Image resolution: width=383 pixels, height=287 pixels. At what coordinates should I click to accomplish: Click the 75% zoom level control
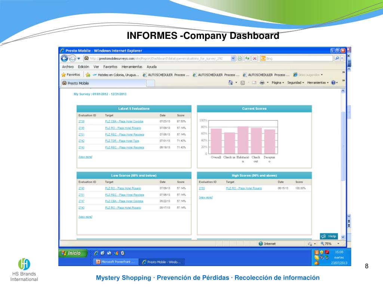(326, 244)
